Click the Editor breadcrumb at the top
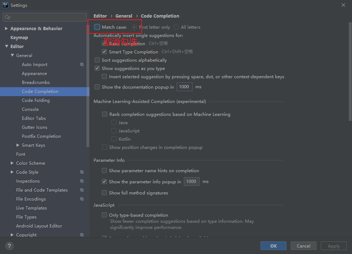The image size is (352, 254). pos(100,16)
